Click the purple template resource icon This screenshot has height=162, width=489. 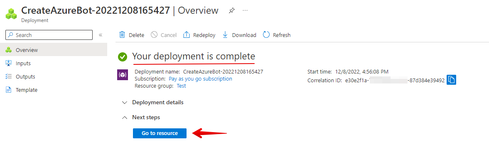tap(123, 75)
